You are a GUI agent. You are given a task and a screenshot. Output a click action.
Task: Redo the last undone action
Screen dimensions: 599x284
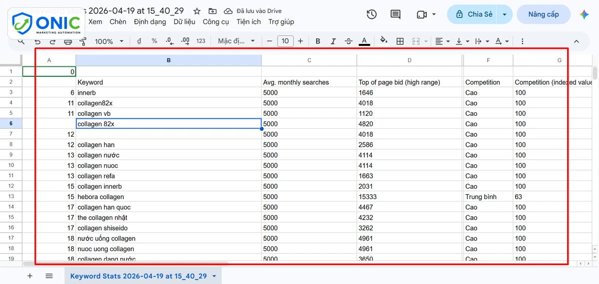(x=52, y=41)
